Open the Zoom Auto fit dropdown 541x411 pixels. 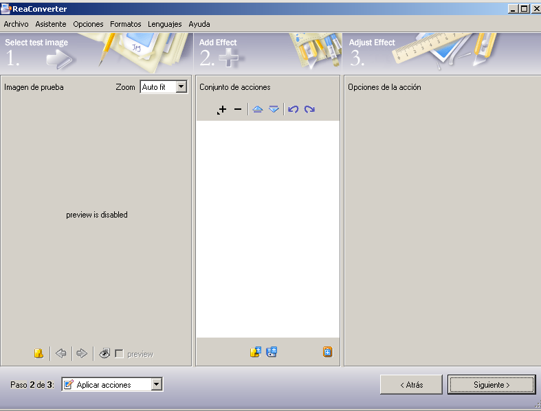click(x=181, y=87)
